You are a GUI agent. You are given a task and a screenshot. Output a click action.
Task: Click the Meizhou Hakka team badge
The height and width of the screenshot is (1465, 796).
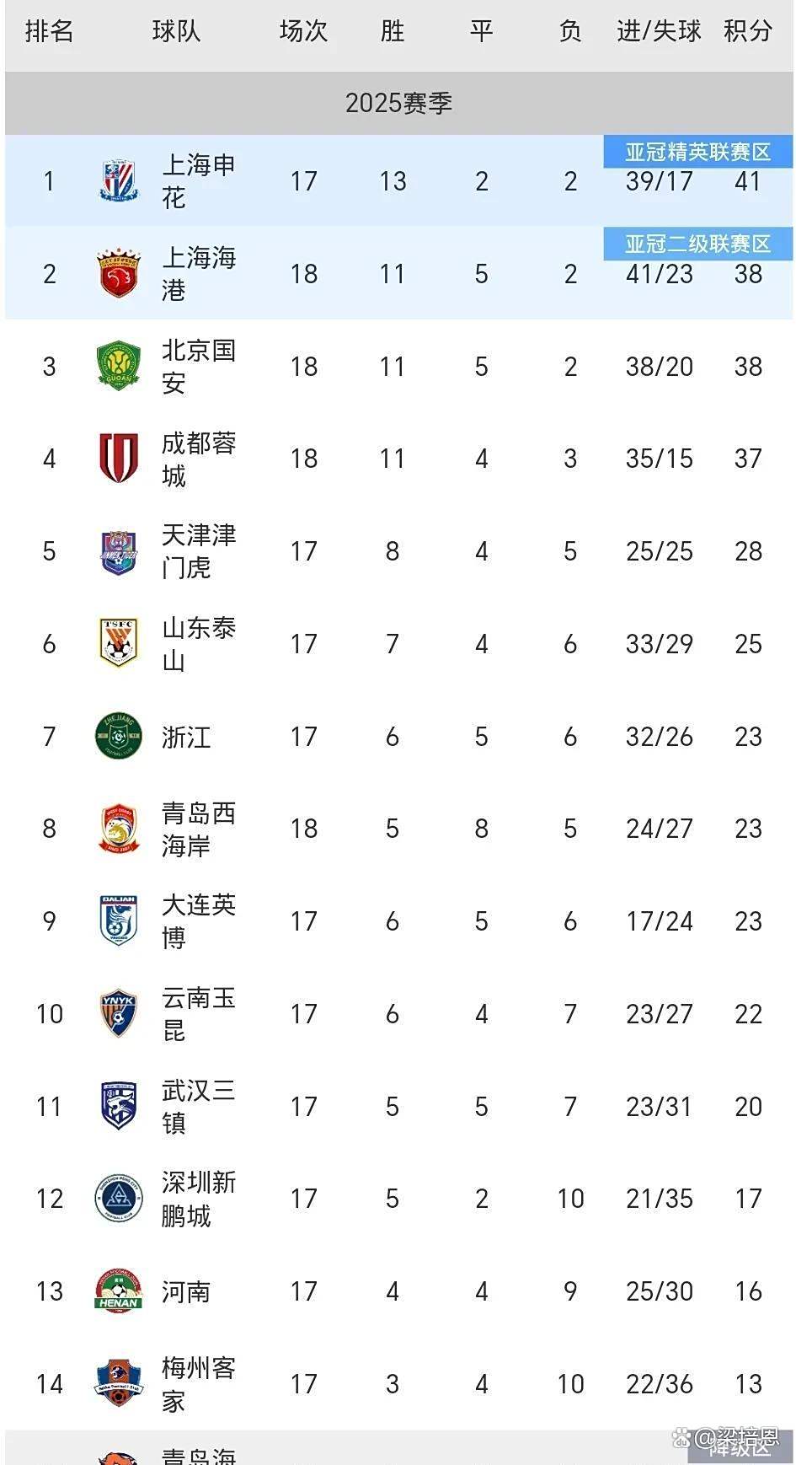[118, 1383]
